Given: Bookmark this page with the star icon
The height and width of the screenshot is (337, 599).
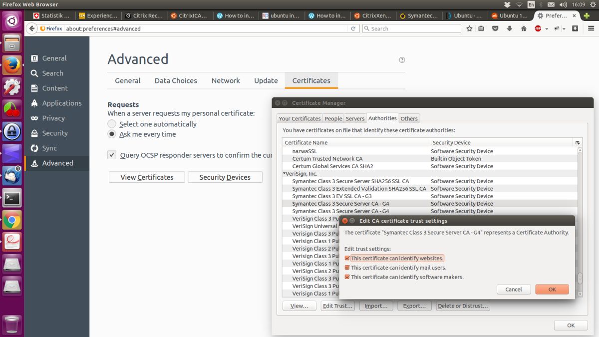Looking at the screenshot, I should pyautogui.click(x=469, y=28).
